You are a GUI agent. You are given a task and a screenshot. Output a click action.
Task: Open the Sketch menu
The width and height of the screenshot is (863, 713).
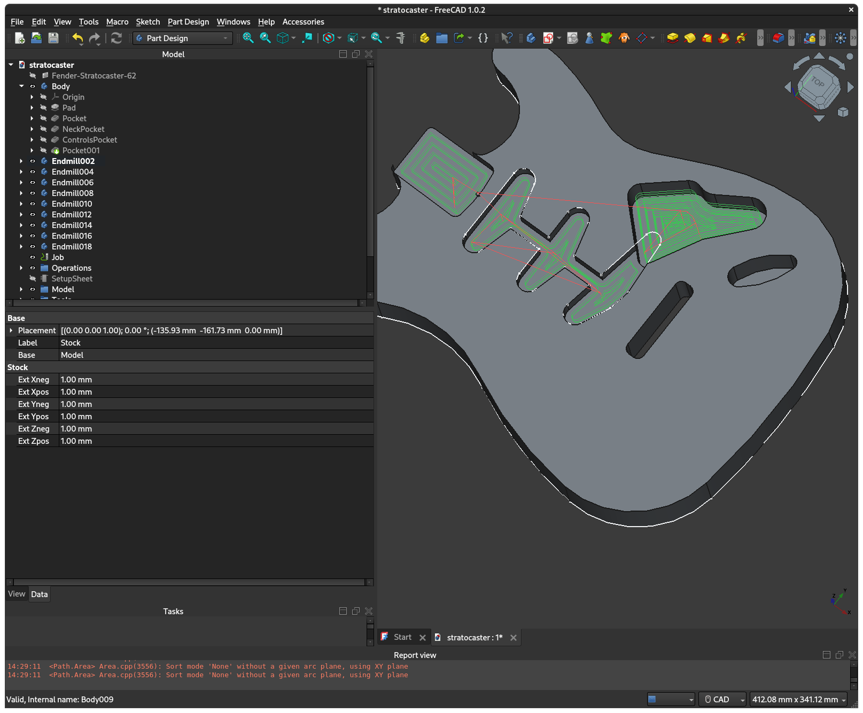[x=147, y=22]
